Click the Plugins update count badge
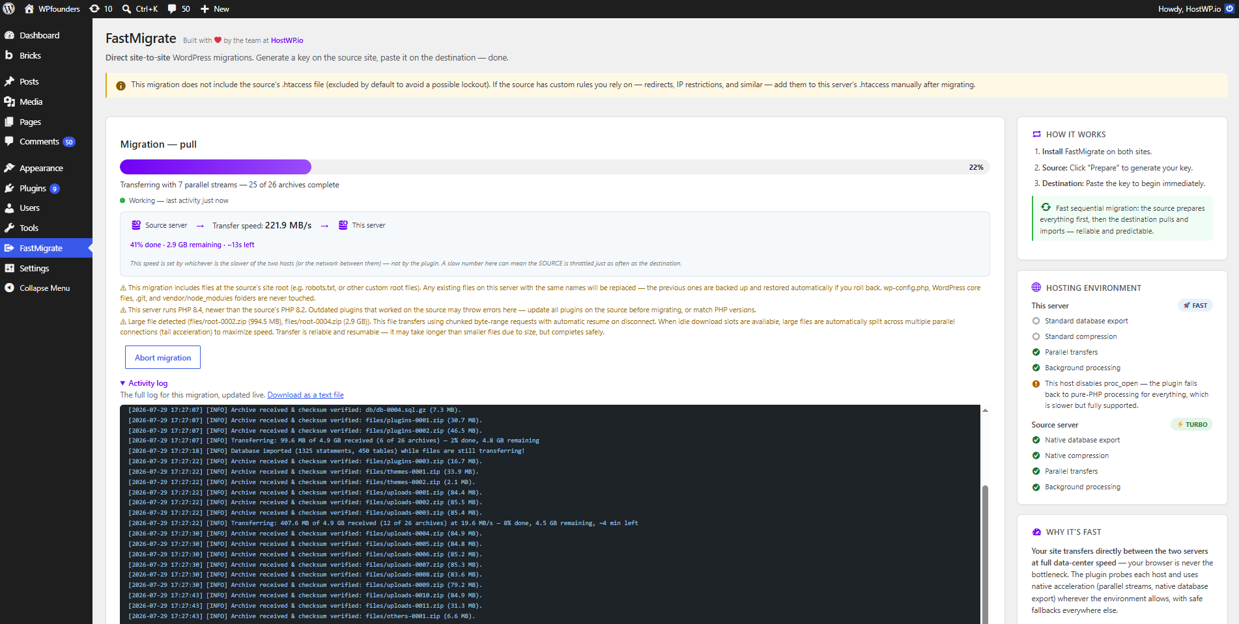The height and width of the screenshot is (624, 1239). pos(55,189)
